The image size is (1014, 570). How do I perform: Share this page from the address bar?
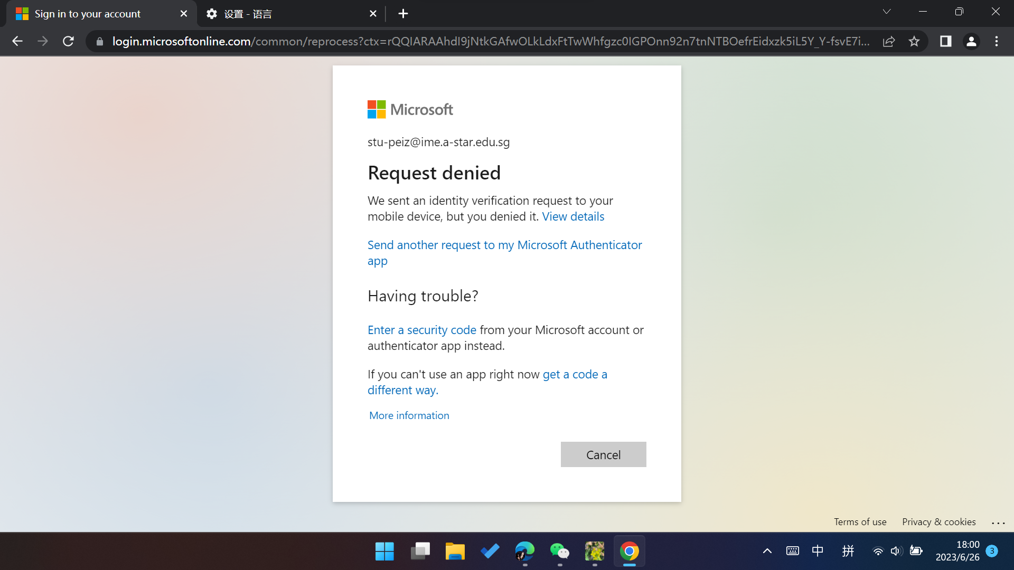[x=889, y=41]
